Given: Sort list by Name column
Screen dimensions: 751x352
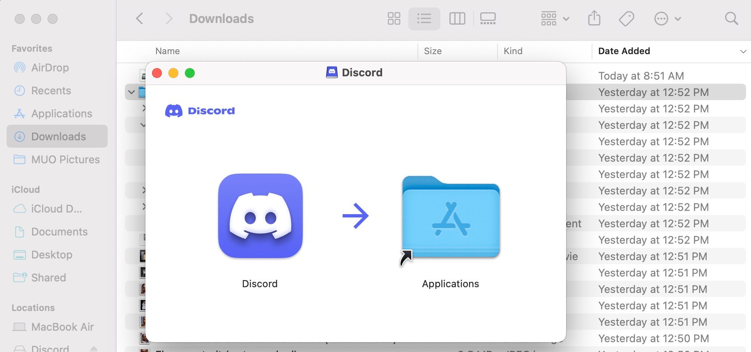Looking at the screenshot, I should tap(168, 51).
